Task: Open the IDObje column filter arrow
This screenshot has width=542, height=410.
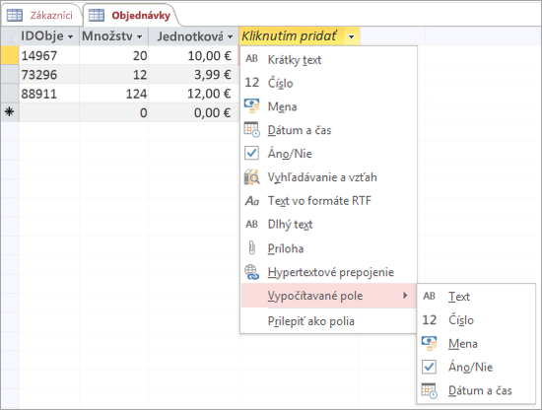Action: [x=71, y=36]
